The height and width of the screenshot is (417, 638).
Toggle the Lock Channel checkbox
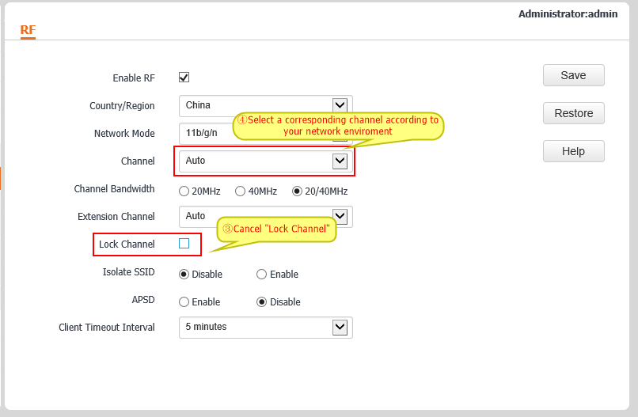[184, 244]
